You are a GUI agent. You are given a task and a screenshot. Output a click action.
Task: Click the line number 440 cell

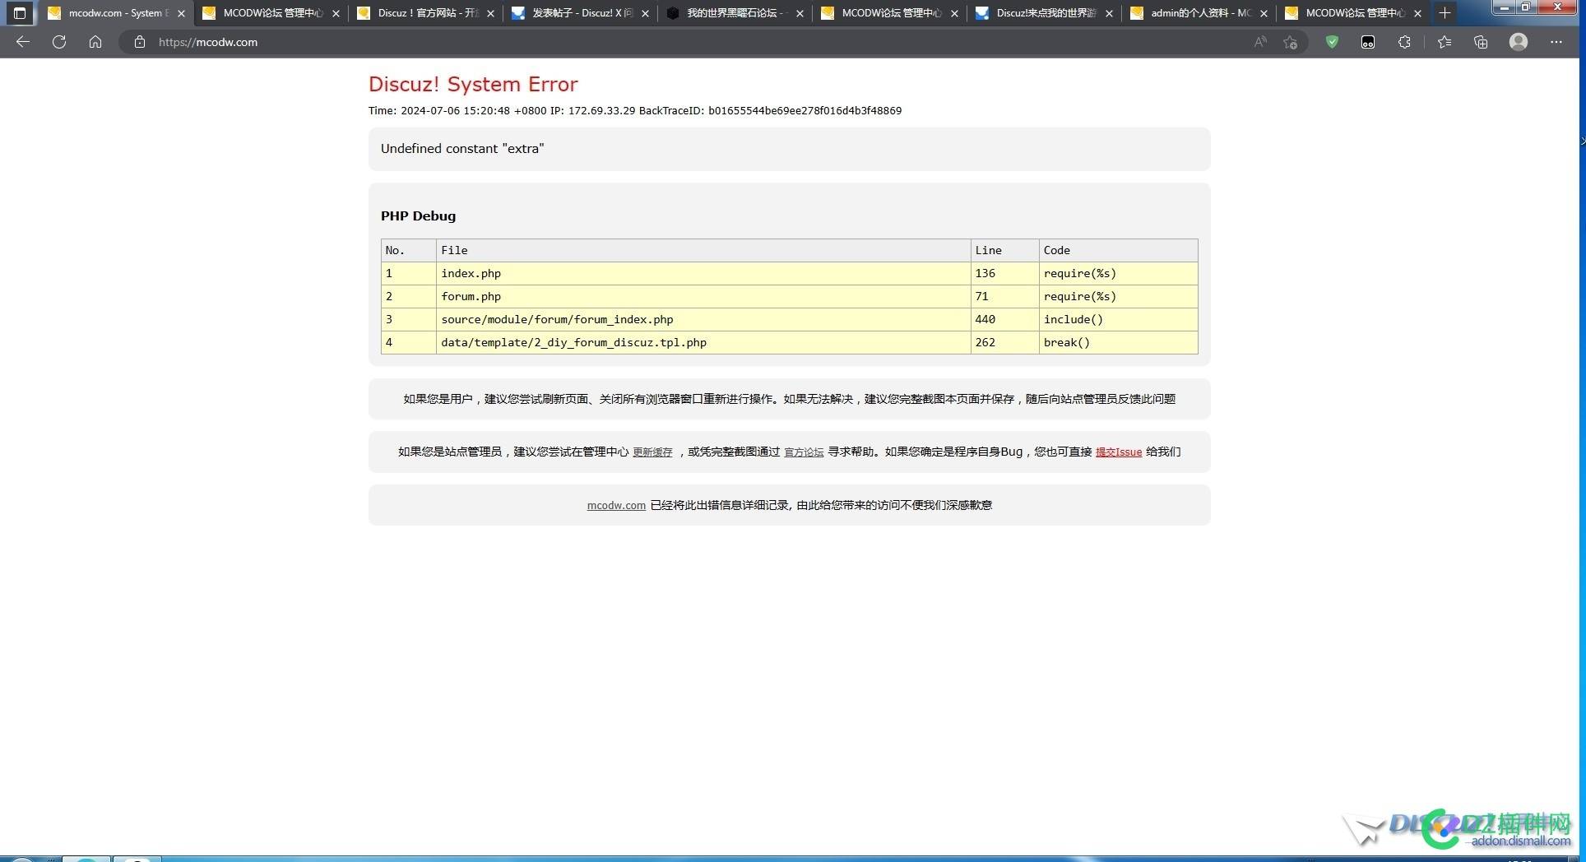tap(1004, 320)
